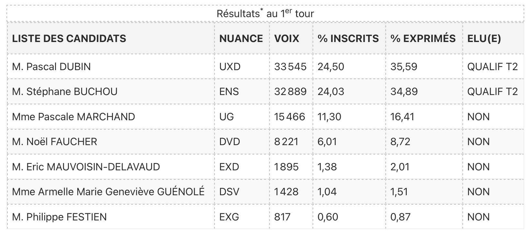Select candidate Mme Armelle Marie Geneviève GUÉNOLÉ
This screenshot has height=234, width=532.
pyautogui.click(x=108, y=192)
